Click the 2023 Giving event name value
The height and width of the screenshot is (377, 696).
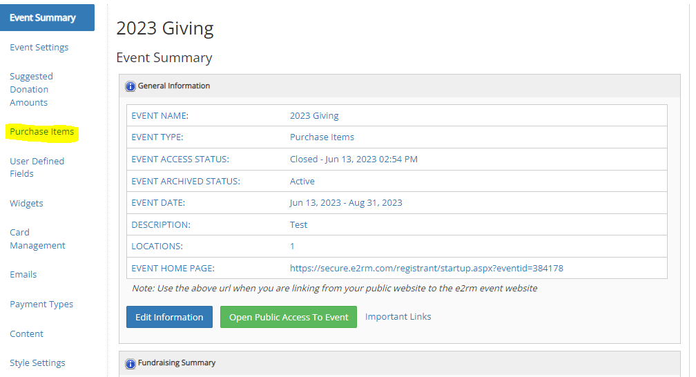coord(314,116)
